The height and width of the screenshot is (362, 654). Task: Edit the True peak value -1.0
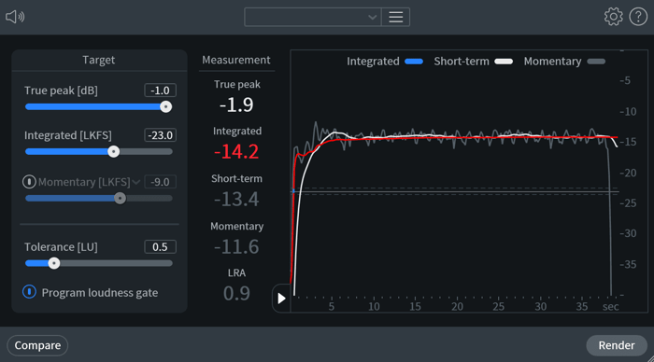coord(160,90)
